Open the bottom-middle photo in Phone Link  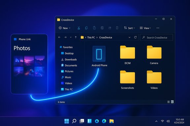coord(29,72)
